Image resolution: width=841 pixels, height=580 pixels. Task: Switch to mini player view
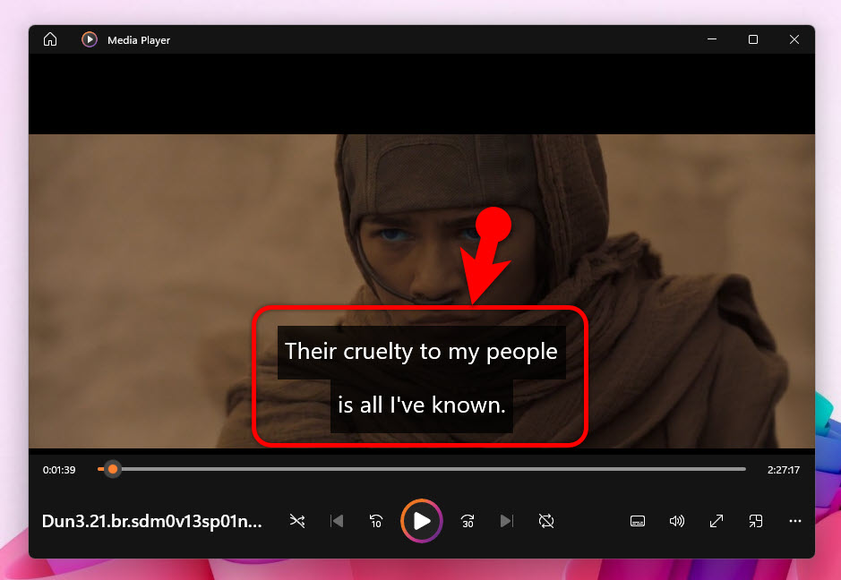[756, 521]
